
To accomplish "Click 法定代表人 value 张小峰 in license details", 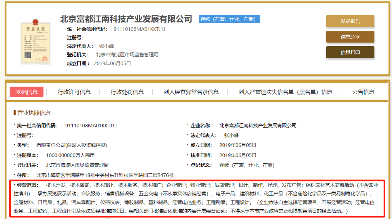I will (231, 135).
